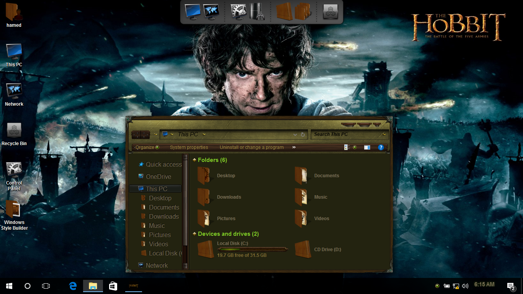Select the CD Drive (D:) icon
523x294 pixels.
click(302, 250)
